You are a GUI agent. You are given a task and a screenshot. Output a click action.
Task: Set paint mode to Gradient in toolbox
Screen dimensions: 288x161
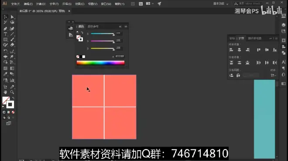(x=9, y=112)
